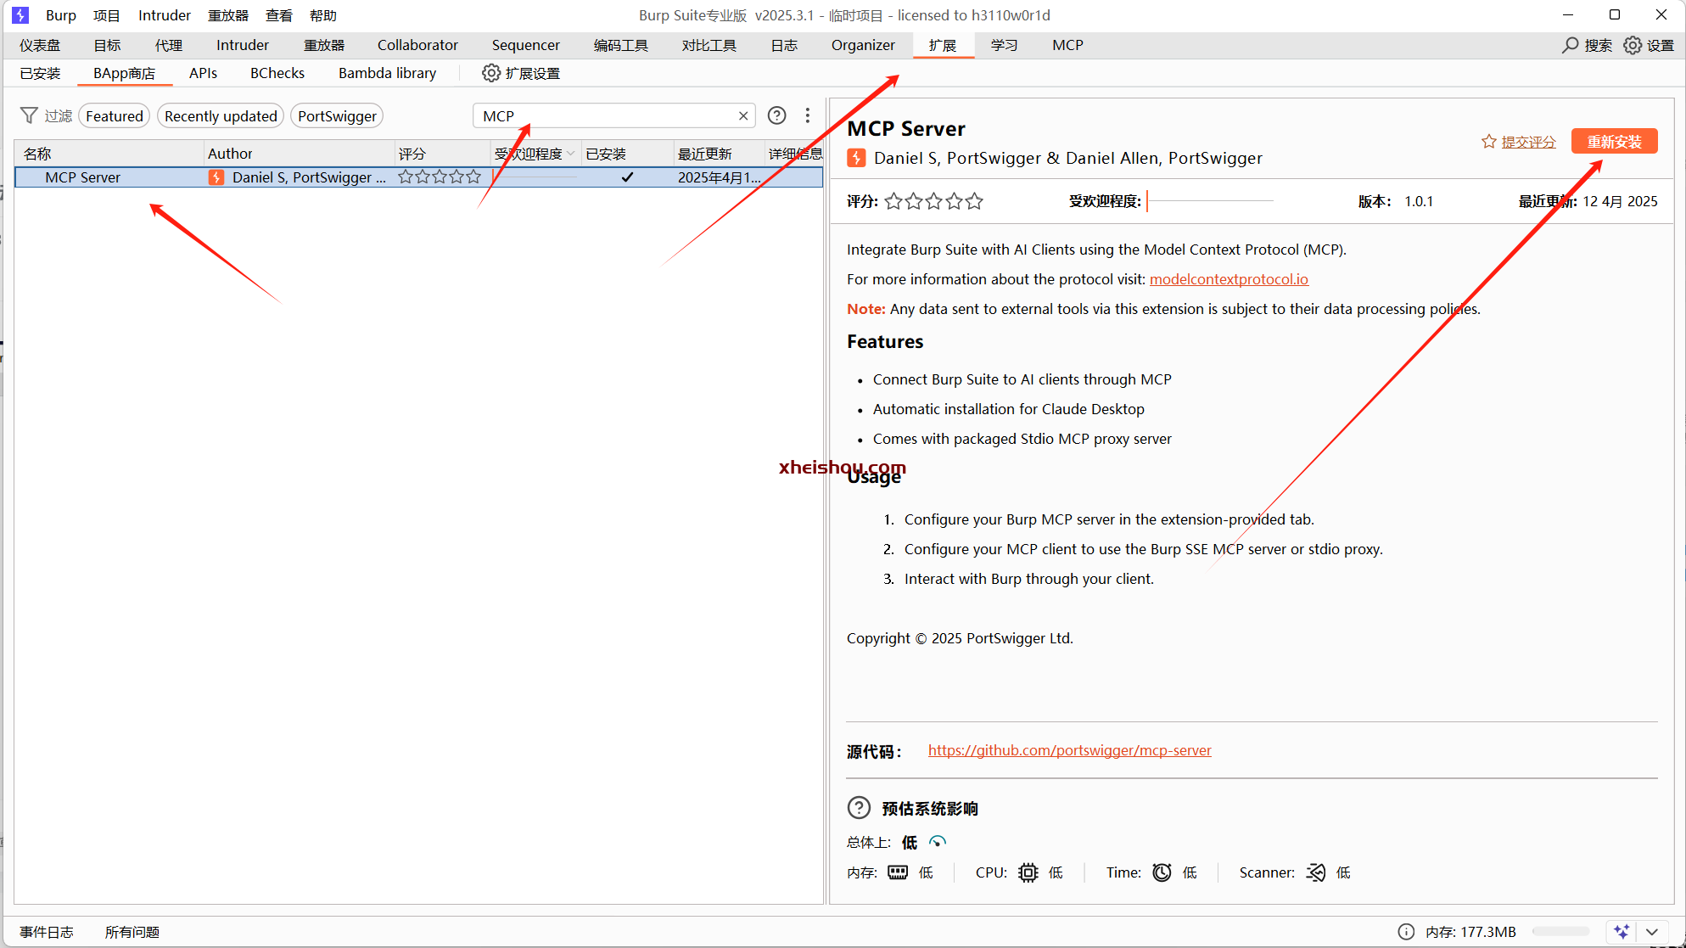Sort by the 最近更新 column header
Viewport: 1686px width, 948px height.
719,154
